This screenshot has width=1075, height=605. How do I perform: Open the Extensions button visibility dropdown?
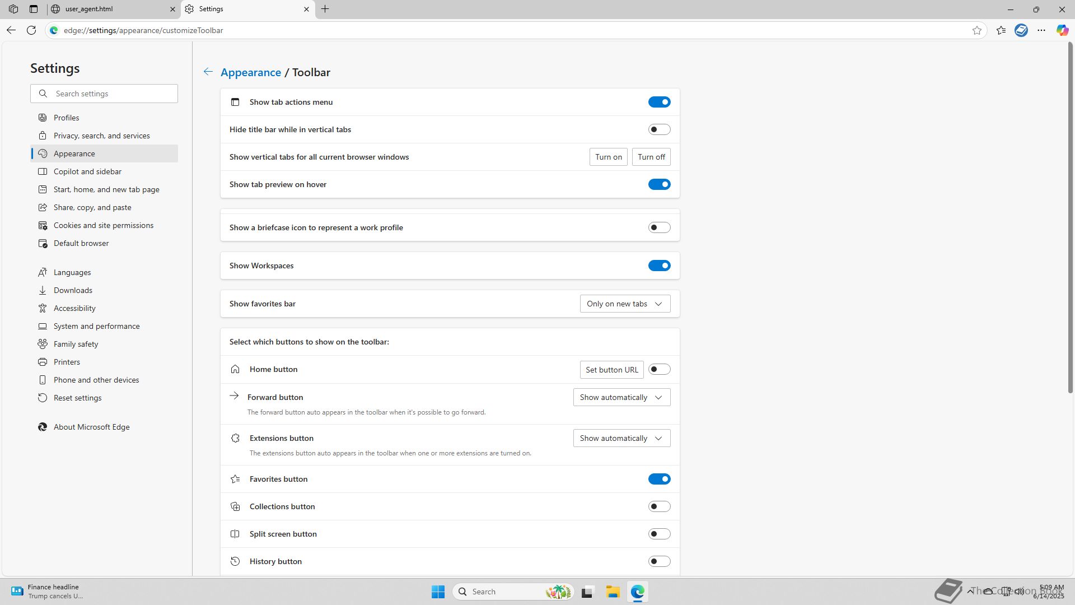(621, 438)
